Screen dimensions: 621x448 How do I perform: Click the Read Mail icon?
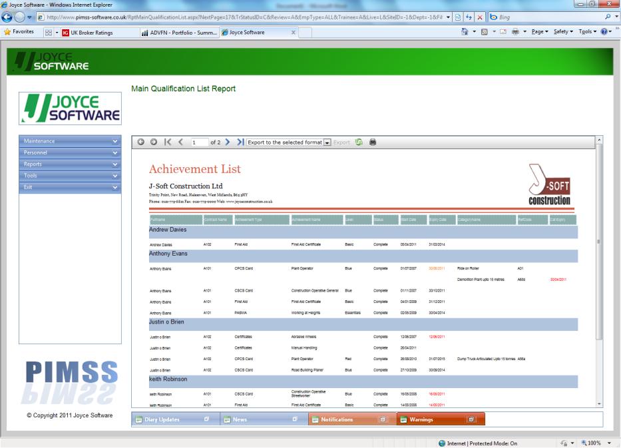coord(503,32)
